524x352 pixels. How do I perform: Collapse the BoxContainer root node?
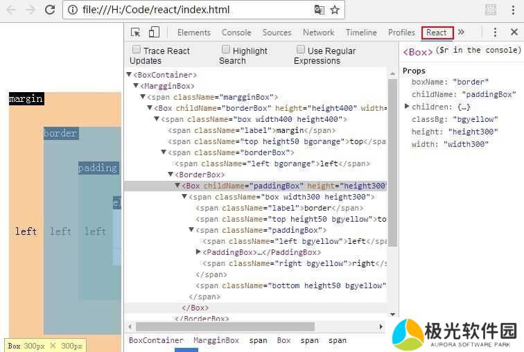pos(129,75)
